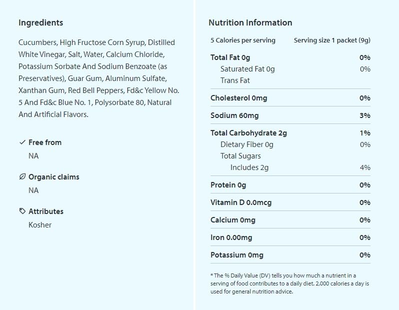This screenshot has height=310, width=399.
Task: Click the Protein 0g label
Action: [x=228, y=185]
